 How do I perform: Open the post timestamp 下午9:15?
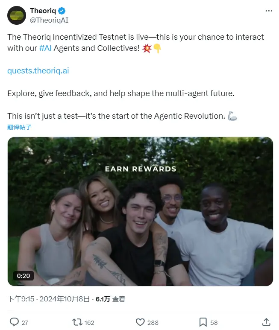(21, 299)
